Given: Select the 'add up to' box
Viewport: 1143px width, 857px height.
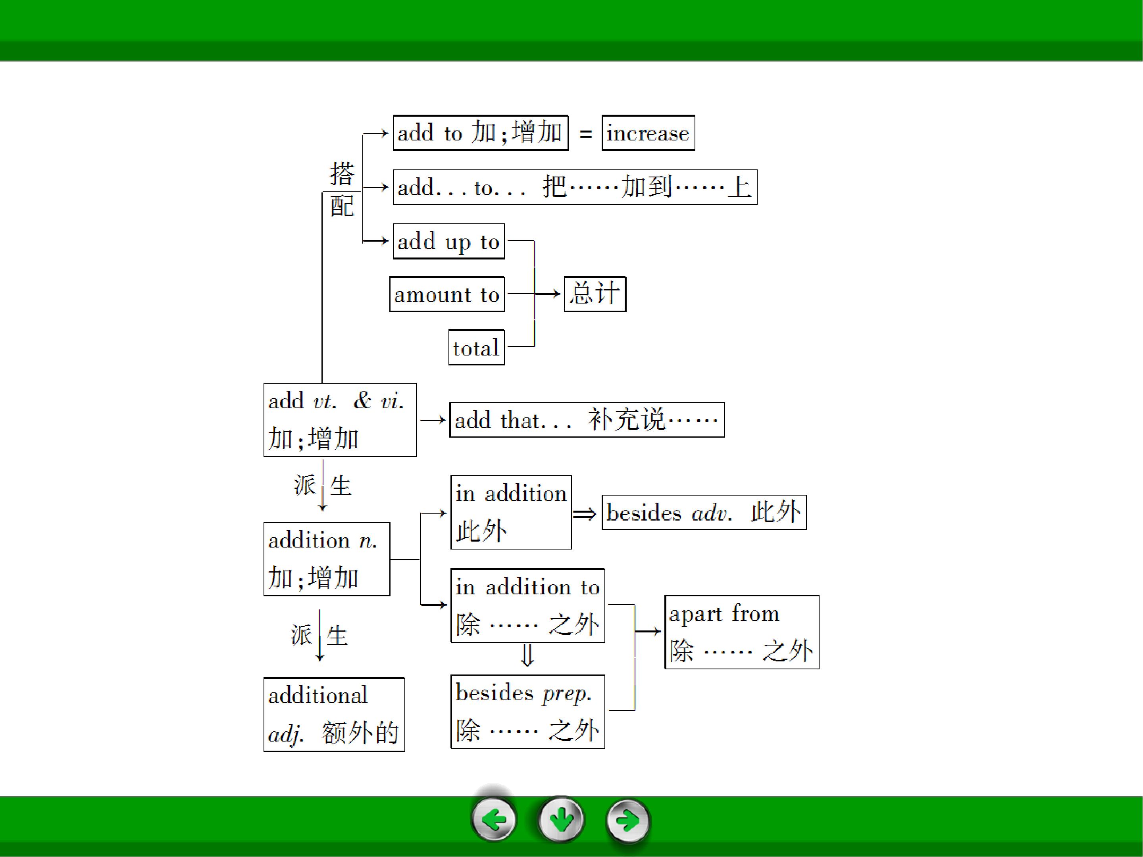Looking at the screenshot, I should tap(448, 241).
